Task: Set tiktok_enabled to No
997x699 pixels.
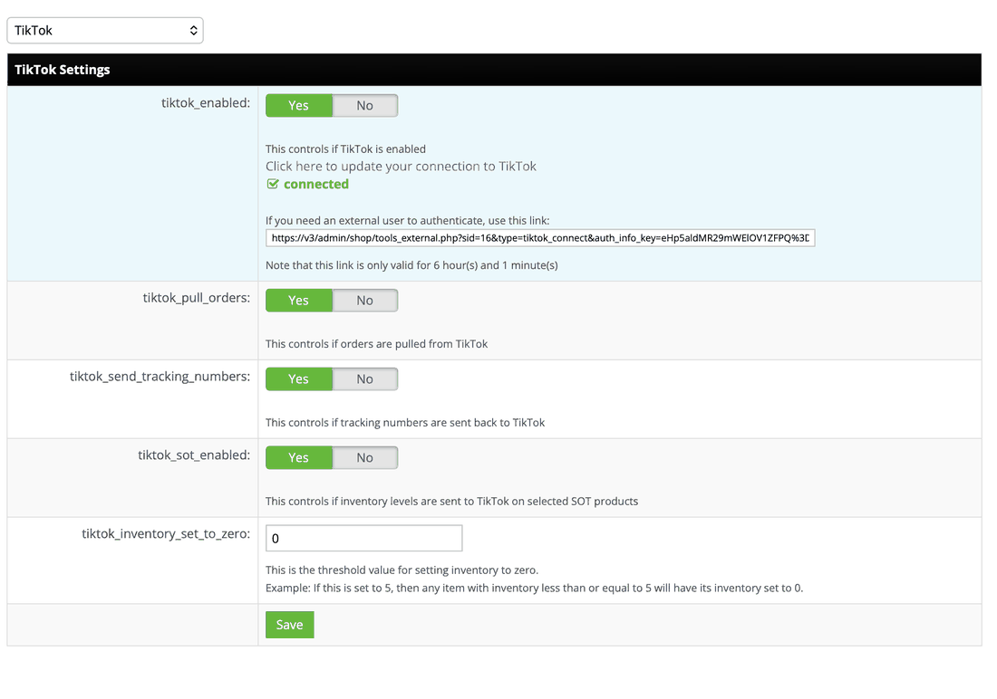Action: click(365, 106)
